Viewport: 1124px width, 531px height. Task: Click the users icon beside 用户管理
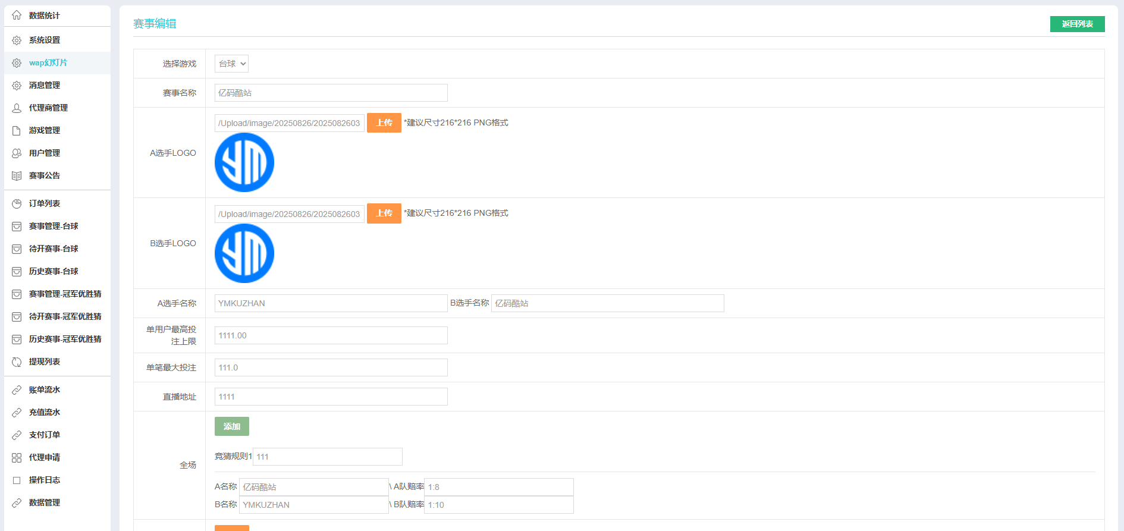17,153
